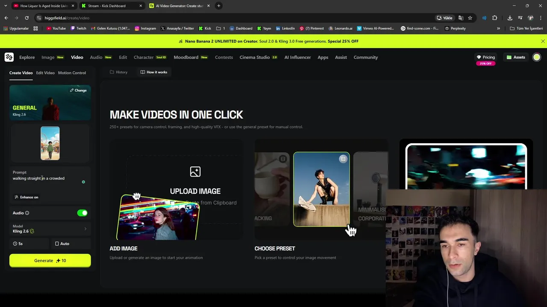Open the Assist menu item
Screen dimensions: 547x307
[341, 57]
